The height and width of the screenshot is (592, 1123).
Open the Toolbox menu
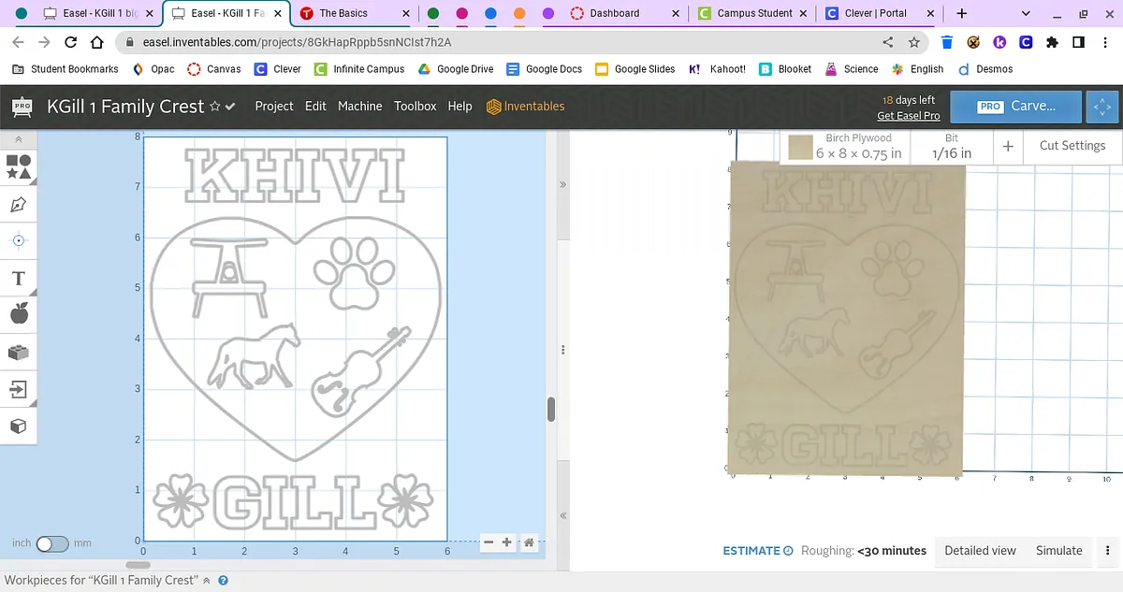(415, 107)
